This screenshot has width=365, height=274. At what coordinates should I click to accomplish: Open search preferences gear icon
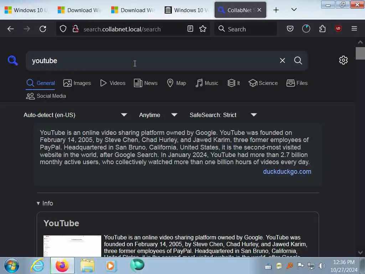343,60
